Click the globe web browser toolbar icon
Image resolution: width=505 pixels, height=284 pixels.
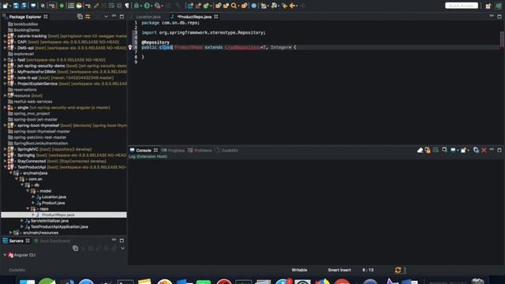tap(254, 6)
